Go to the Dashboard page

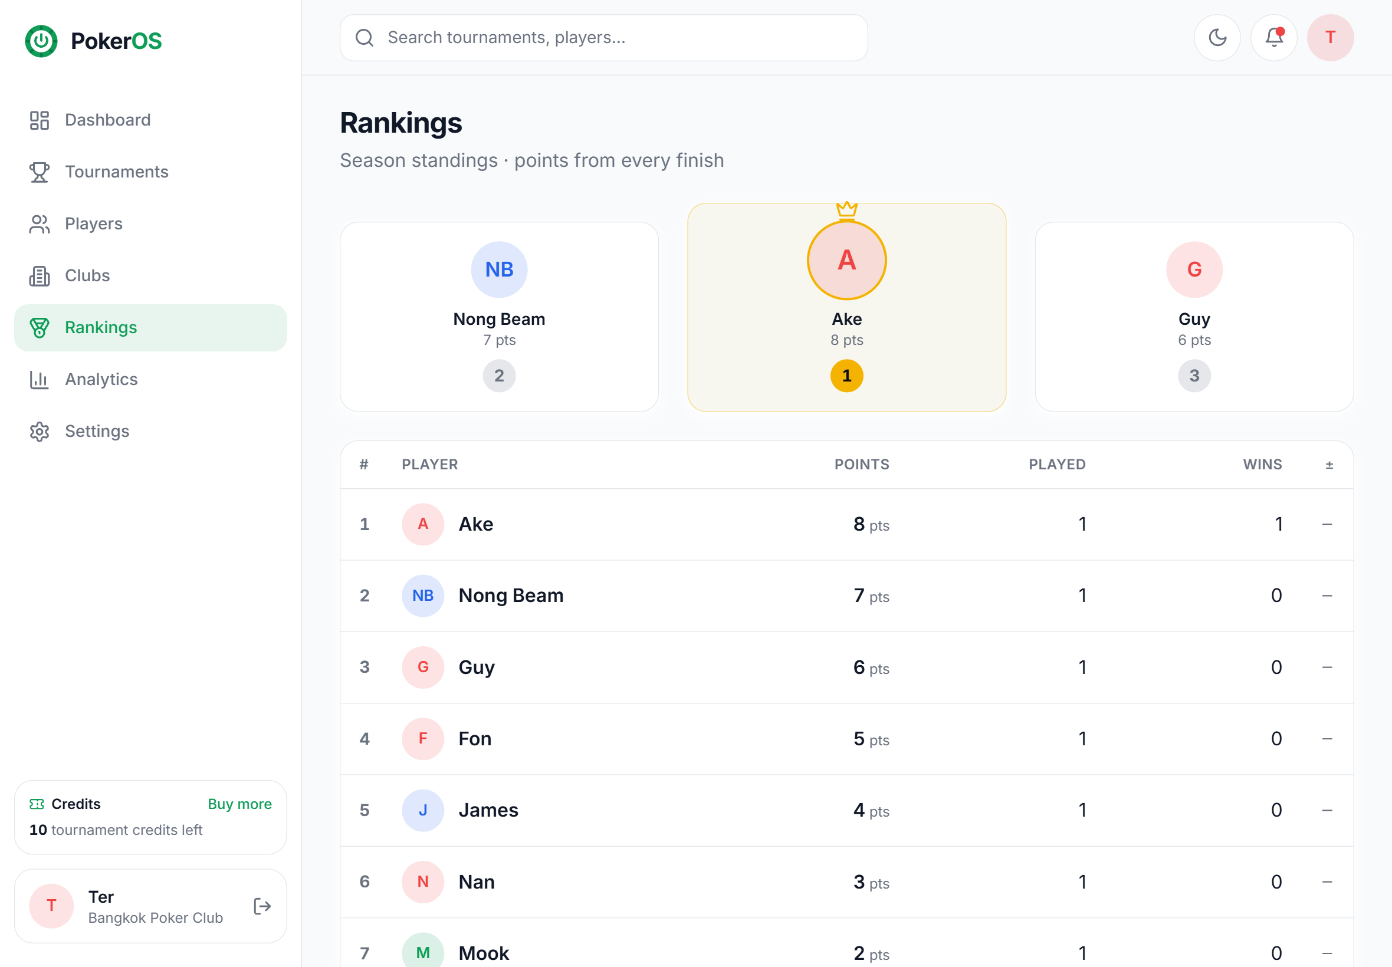click(x=150, y=120)
